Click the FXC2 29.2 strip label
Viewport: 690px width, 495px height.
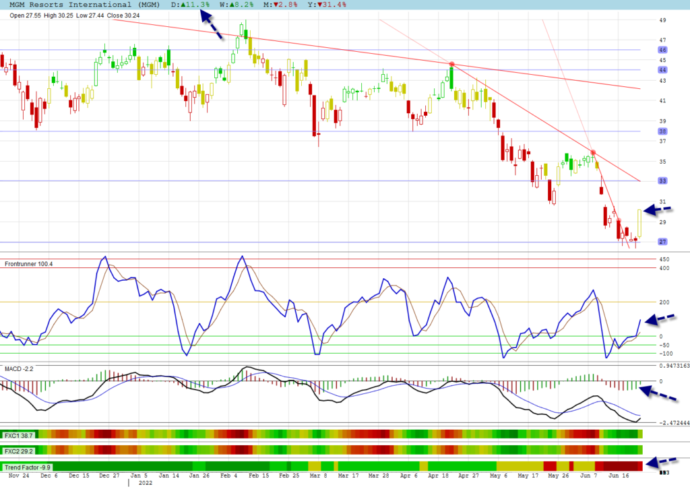click(19, 451)
